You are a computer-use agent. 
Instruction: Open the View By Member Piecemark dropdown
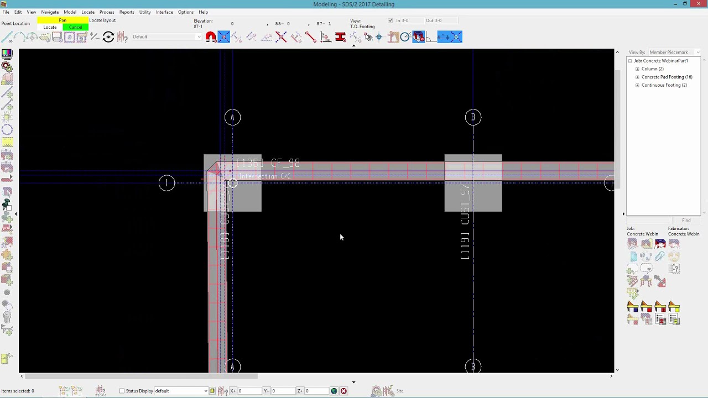674,52
